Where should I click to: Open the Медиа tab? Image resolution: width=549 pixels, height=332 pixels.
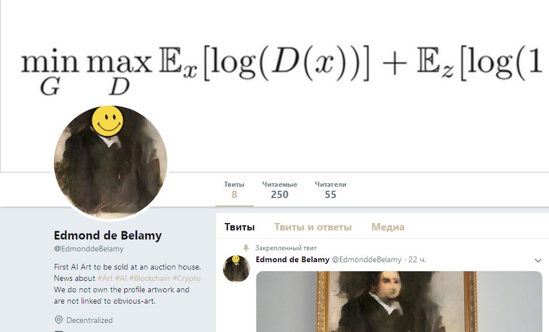pyautogui.click(x=387, y=227)
